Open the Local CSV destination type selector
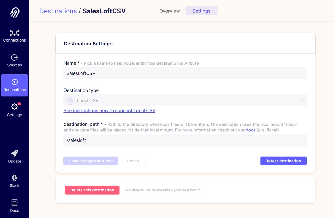 pos(185,101)
